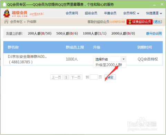Click the 退出 logout link
Screen dimensions: 166x135
[158, 22]
